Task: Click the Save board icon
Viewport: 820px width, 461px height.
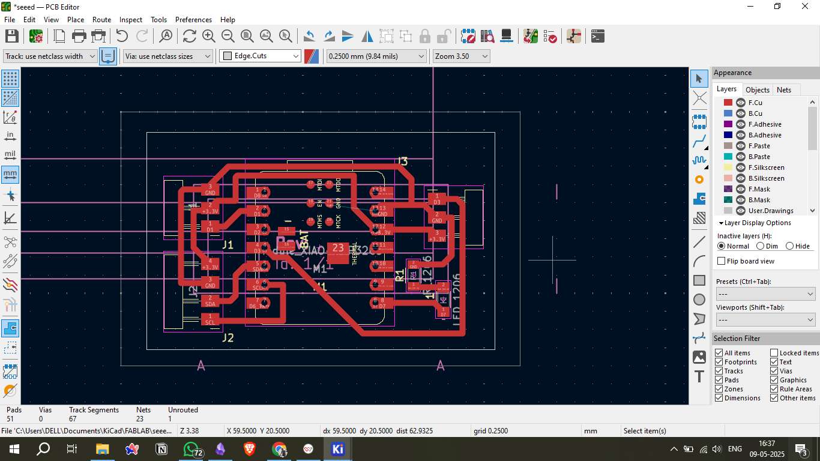Action: [11, 36]
